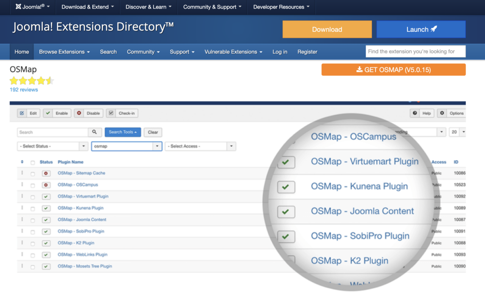Image resolution: width=485 pixels, height=297 pixels.
Task: Click the Clear button
Action: 153,132
